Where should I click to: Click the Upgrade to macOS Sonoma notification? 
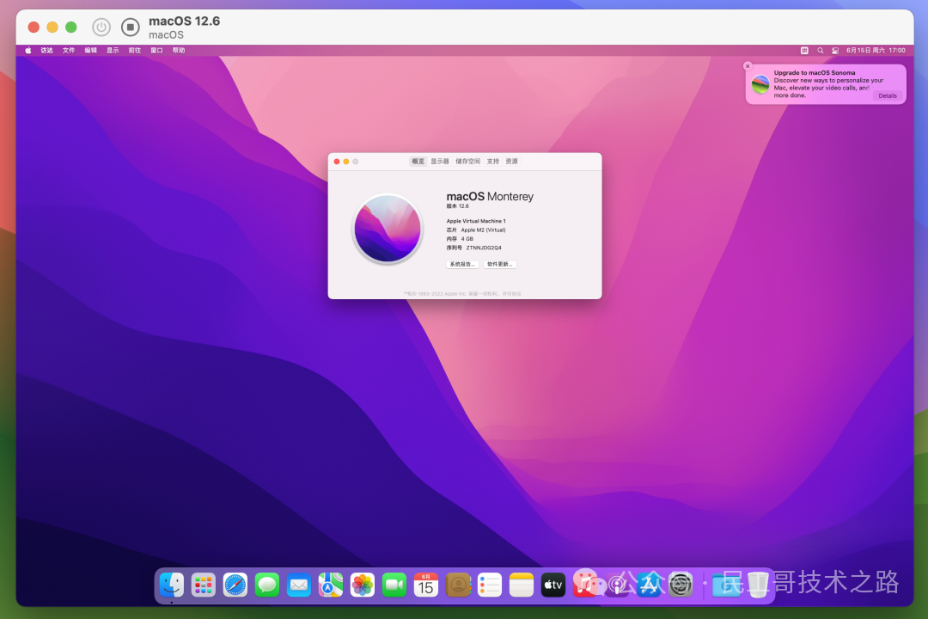(x=826, y=84)
